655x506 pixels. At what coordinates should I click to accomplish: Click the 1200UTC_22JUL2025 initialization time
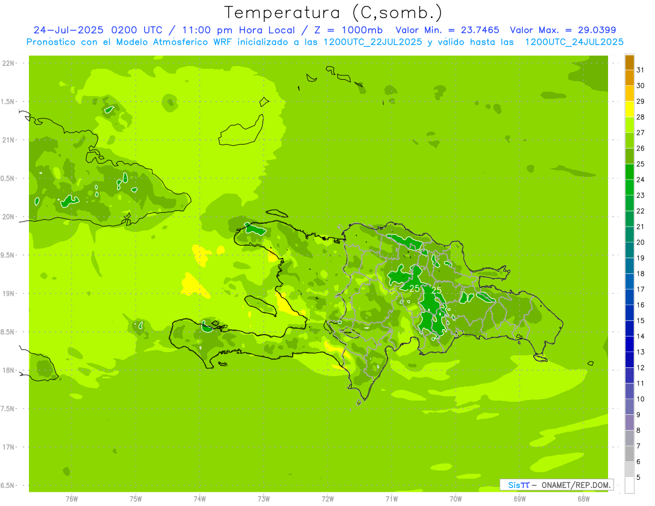(x=373, y=42)
